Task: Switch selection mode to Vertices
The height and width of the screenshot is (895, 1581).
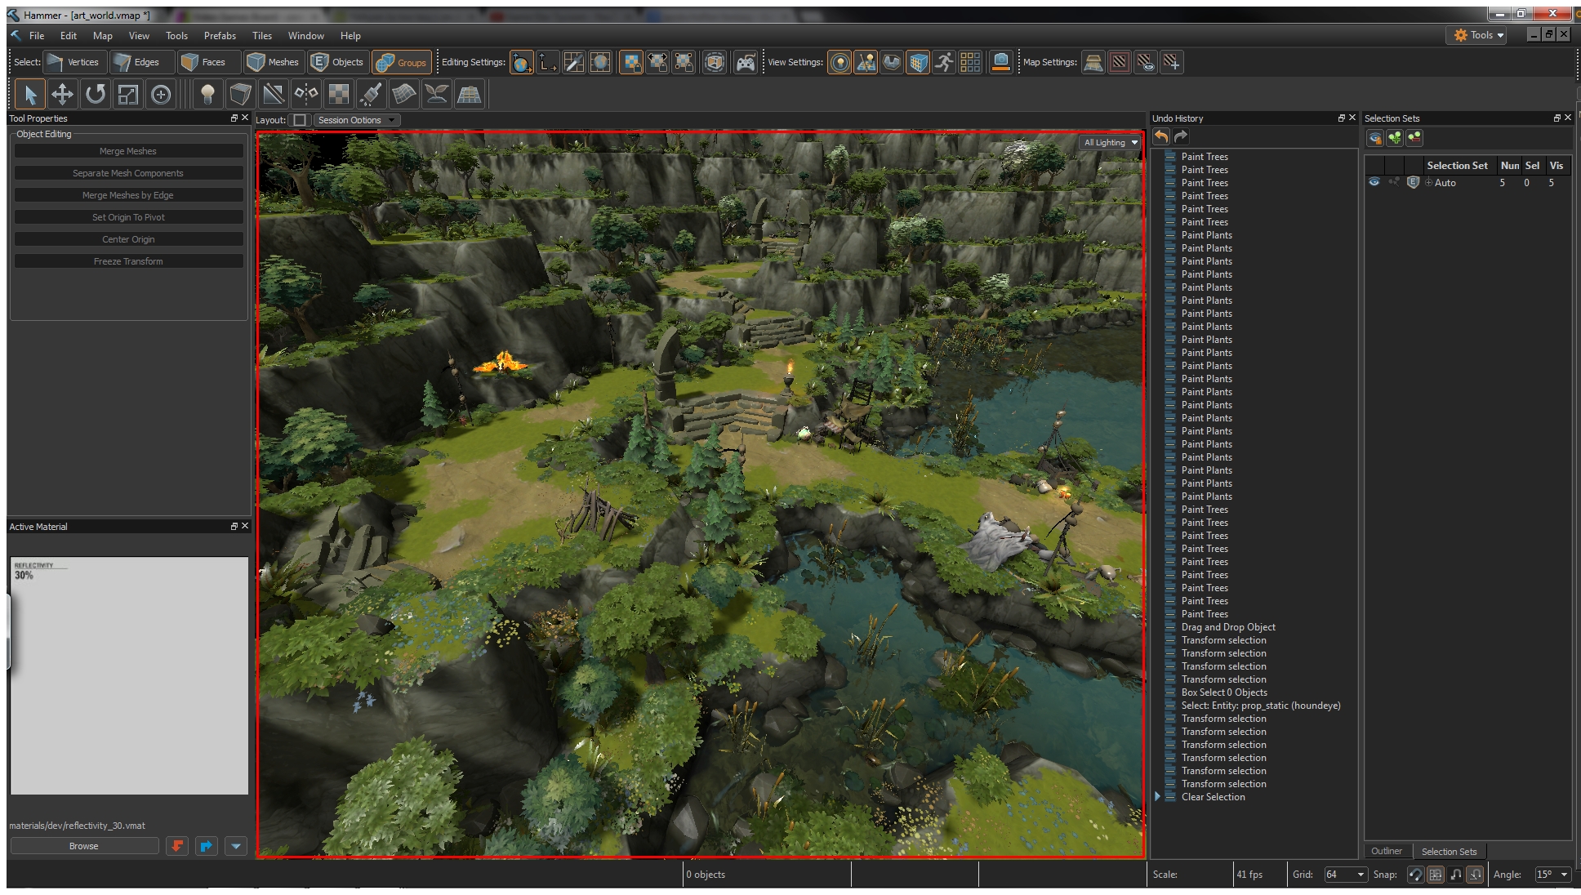Action: tap(73, 62)
